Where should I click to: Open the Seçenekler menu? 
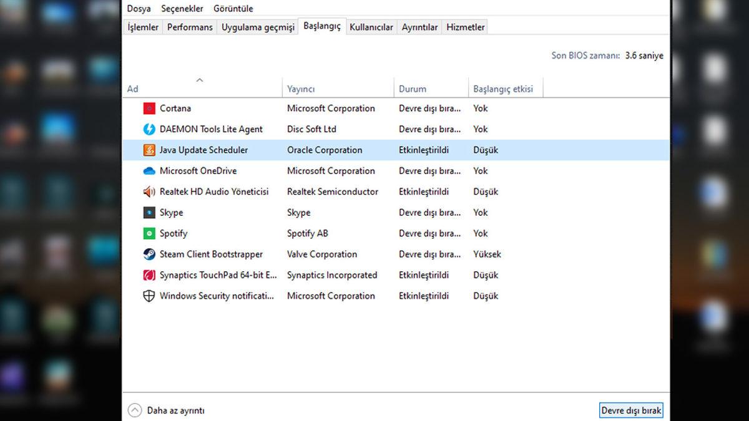[x=182, y=8]
